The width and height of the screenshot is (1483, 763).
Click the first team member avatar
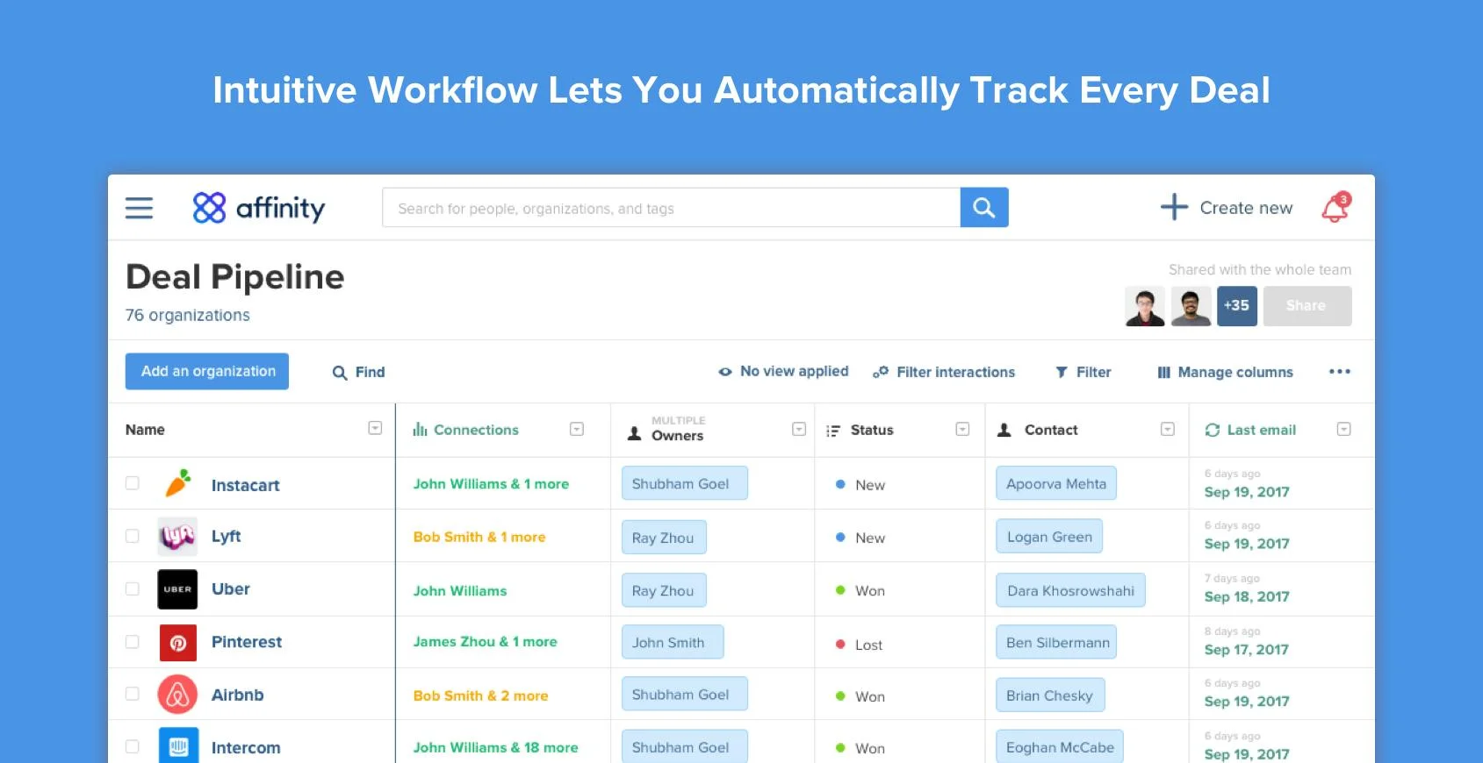click(x=1145, y=306)
